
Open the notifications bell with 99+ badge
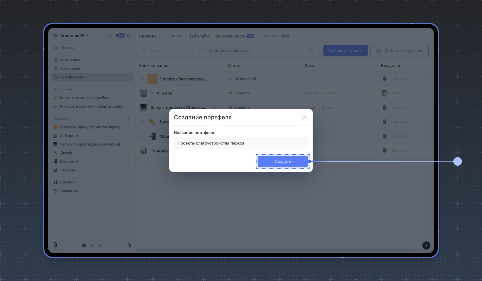[120, 36]
